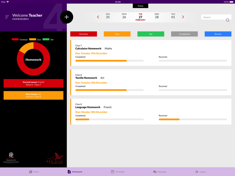Tap the Logout exit icon
Image resolution: width=235 pixels, height=176 pixels.
pyautogui.click(x=197, y=172)
